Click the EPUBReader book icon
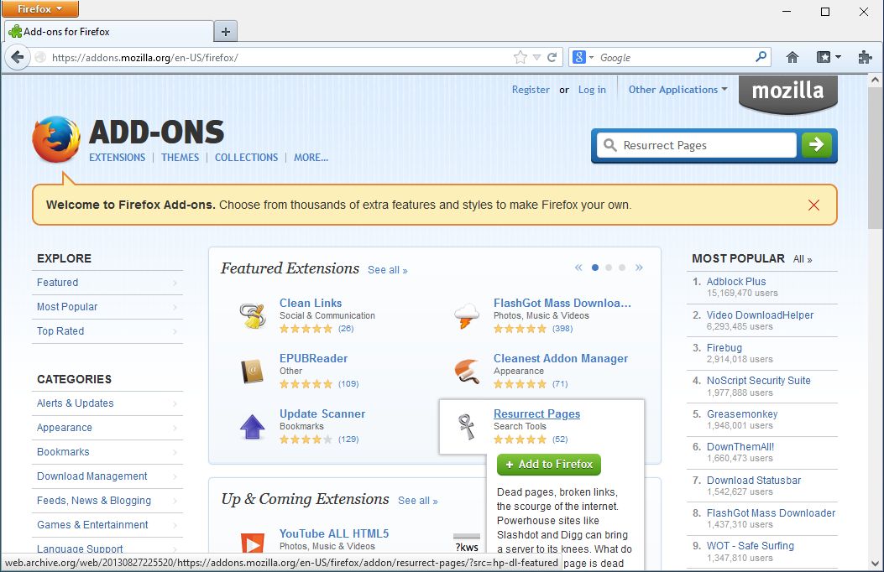Screen dimensions: 884x572 click(252, 371)
